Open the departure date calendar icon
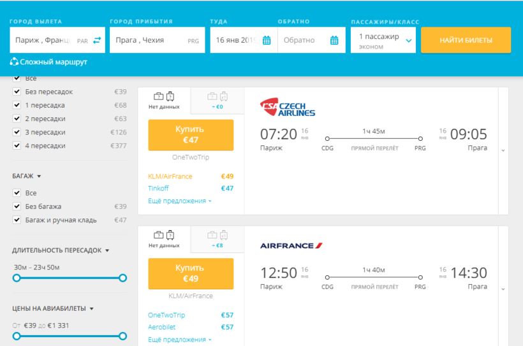This screenshot has height=346, width=523. 267,40
